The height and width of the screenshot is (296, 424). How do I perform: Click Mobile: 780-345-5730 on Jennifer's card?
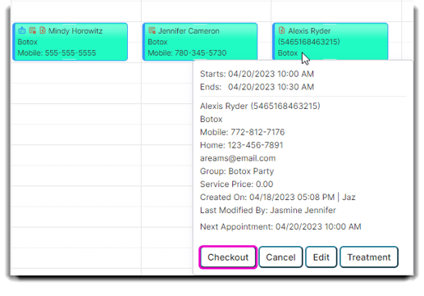coord(187,52)
